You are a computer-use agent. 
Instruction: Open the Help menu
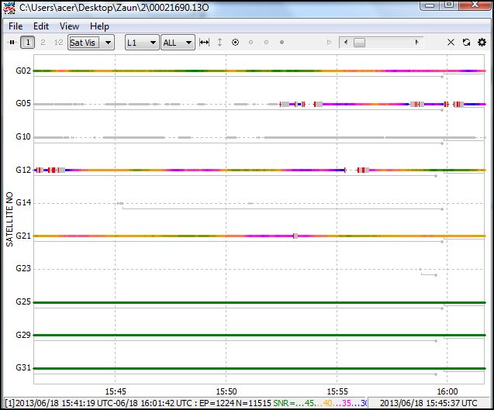(x=99, y=26)
